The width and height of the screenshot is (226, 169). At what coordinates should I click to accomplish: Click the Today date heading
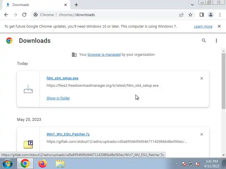click(22, 64)
